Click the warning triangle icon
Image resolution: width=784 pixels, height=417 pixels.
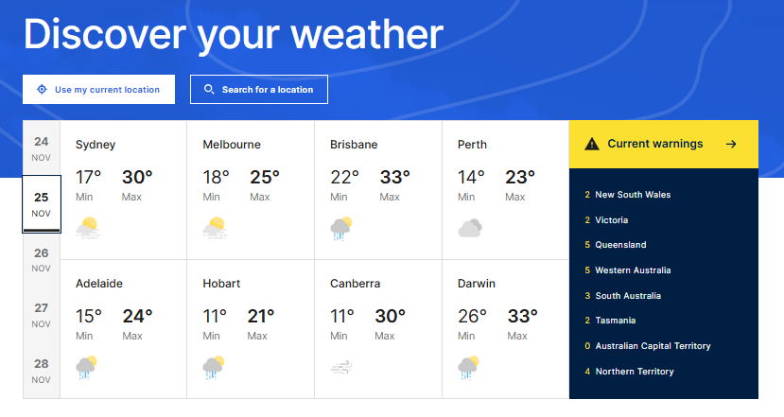pos(592,144)
